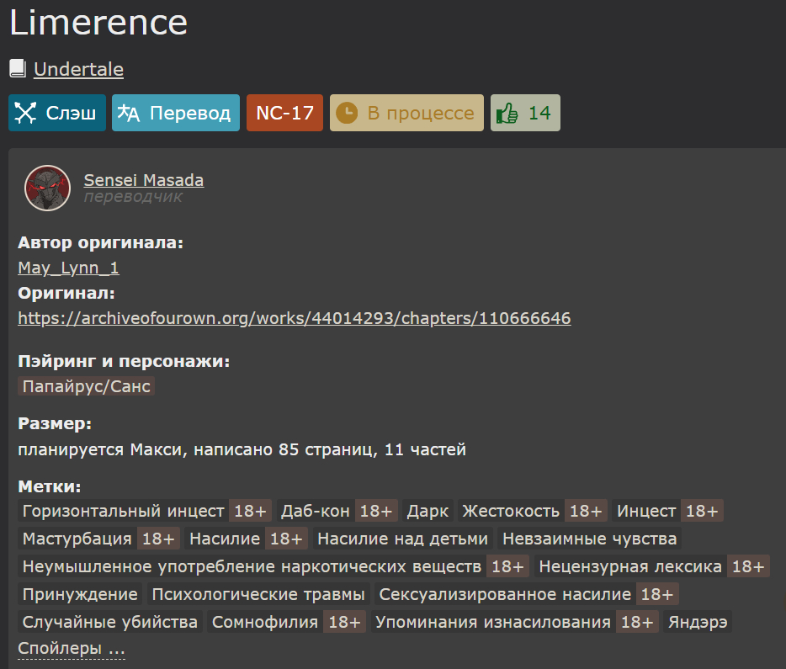
Task: Open the Undertale fandom link
Action: pyautogui.click(x=78, y=69)
